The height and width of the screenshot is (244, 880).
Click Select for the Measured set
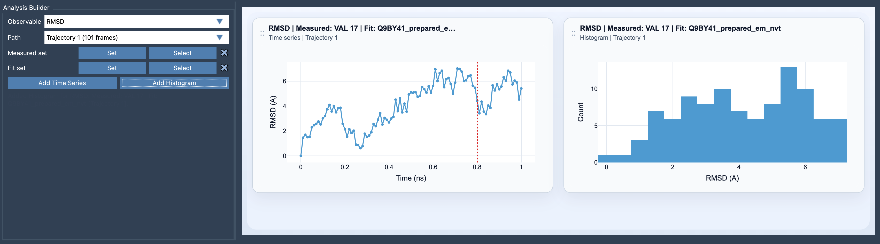pos(182,53)
